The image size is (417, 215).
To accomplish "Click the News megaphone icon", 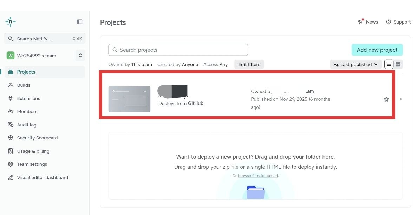I will (x=361, y=21).
